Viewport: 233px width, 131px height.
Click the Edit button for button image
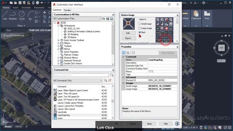pyautogui.click(x=129, y=33)
